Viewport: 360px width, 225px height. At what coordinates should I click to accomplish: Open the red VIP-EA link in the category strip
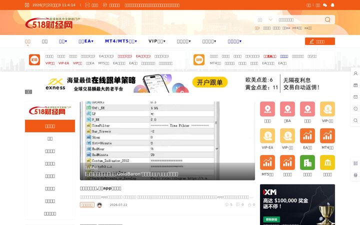[x=63, y=63]
